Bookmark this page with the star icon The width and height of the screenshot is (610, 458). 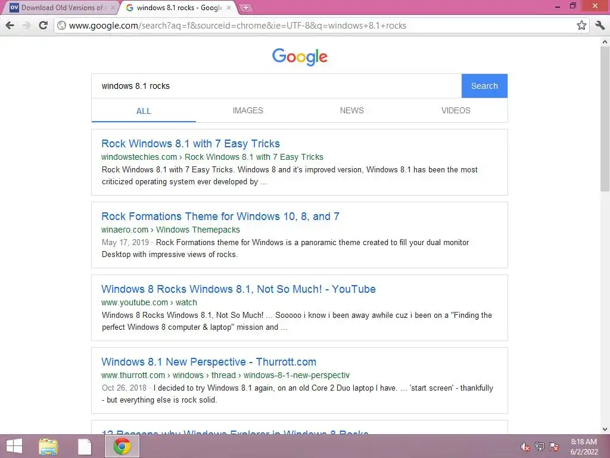(581, 25)
